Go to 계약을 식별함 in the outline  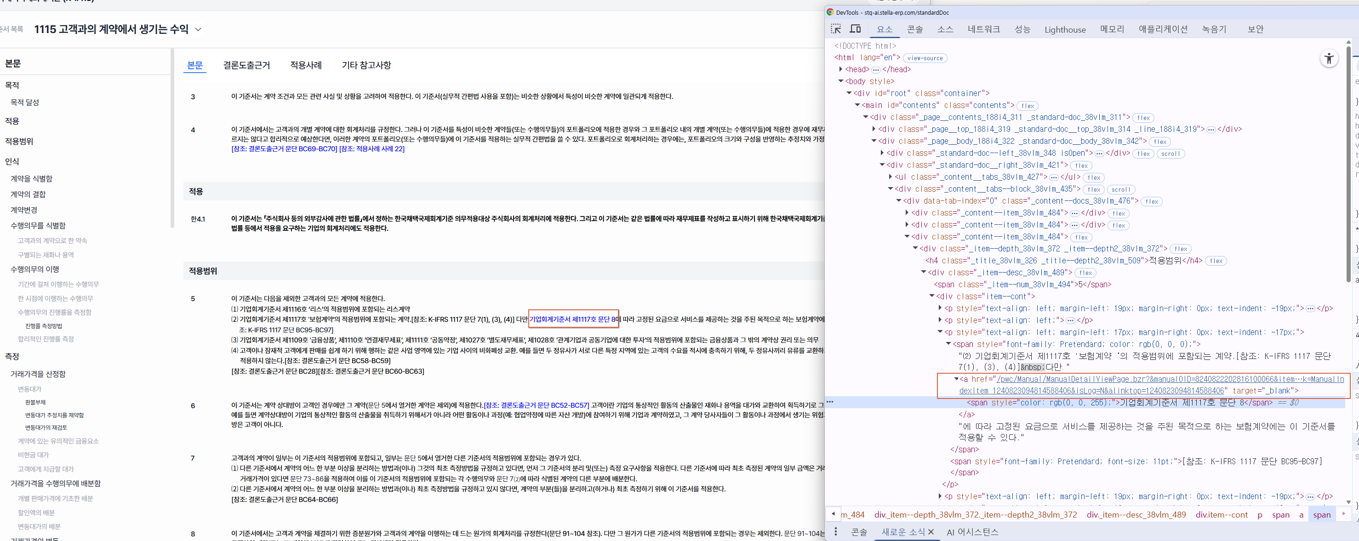[31, 178]
